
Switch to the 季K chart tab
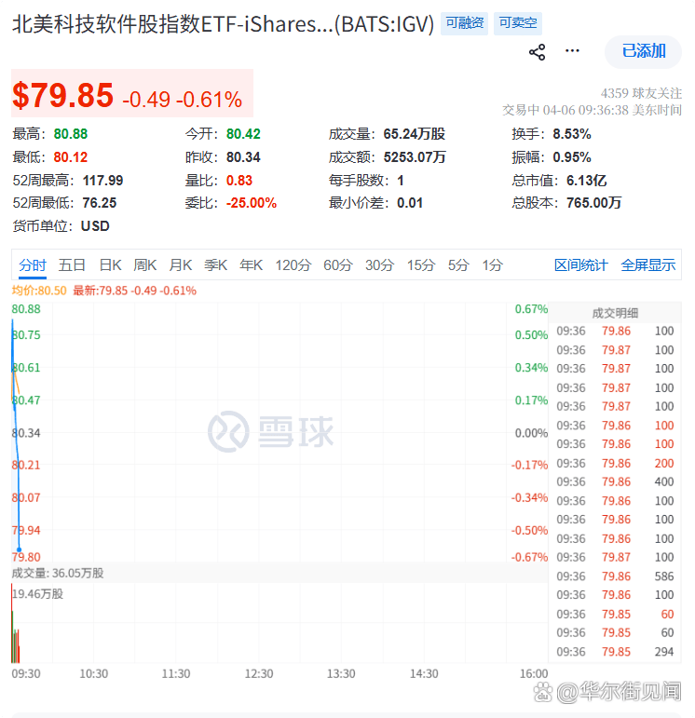tap(216, 265)
